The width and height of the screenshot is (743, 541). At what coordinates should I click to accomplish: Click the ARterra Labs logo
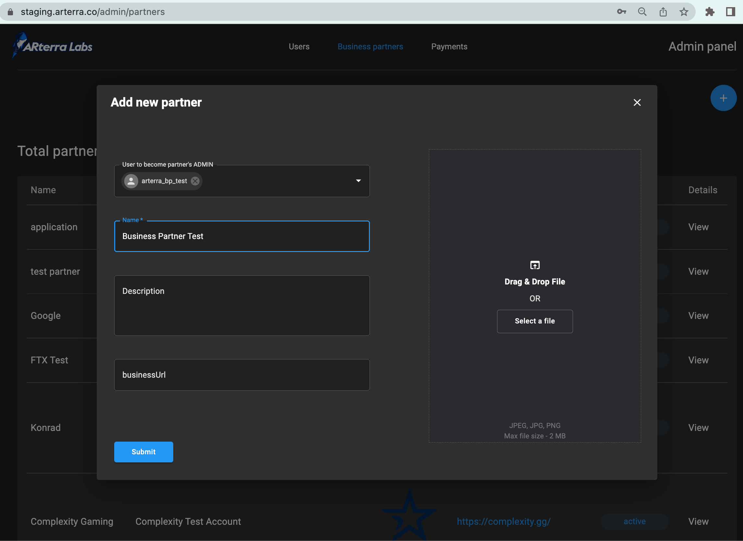(x=53, y=46)
